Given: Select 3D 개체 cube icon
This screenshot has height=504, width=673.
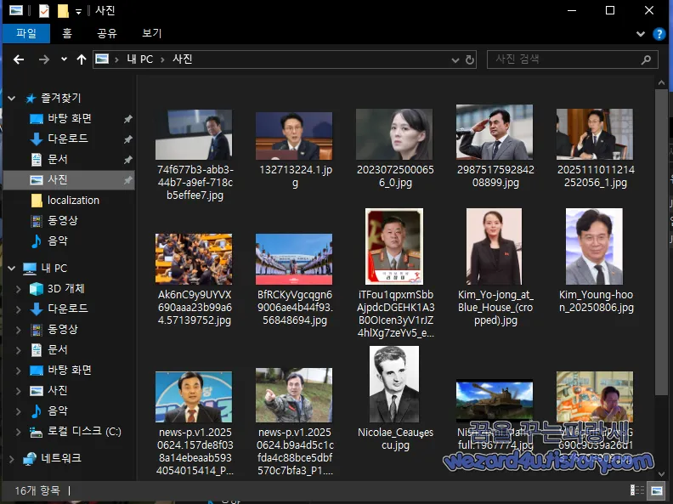Looking at the screenshot, I should pos(36,289).
